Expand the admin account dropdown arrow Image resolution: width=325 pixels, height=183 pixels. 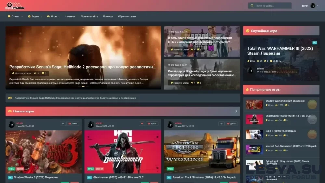(318, 6)
